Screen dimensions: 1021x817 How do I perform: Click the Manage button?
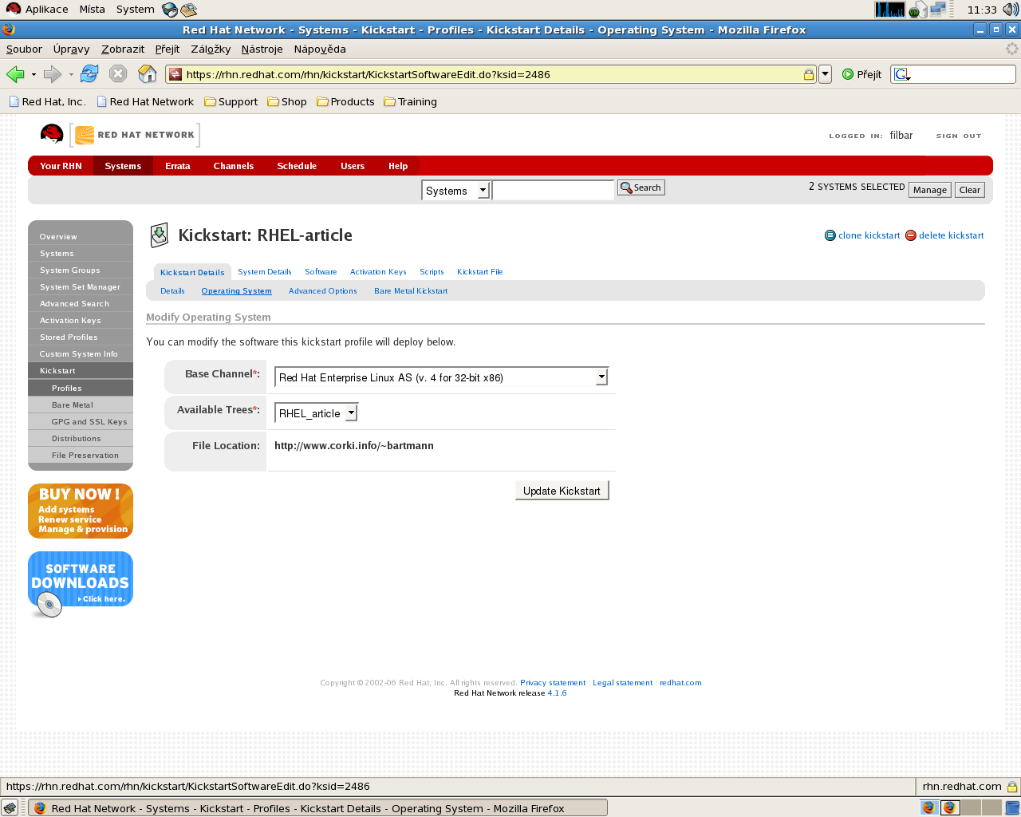(930, 190)
